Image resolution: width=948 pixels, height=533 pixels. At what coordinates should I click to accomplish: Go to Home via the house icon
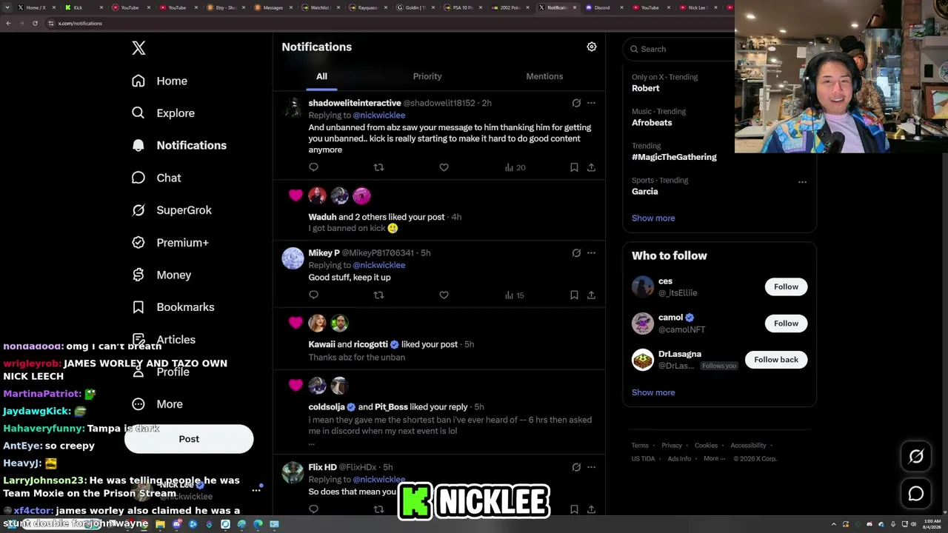[138, 81]
